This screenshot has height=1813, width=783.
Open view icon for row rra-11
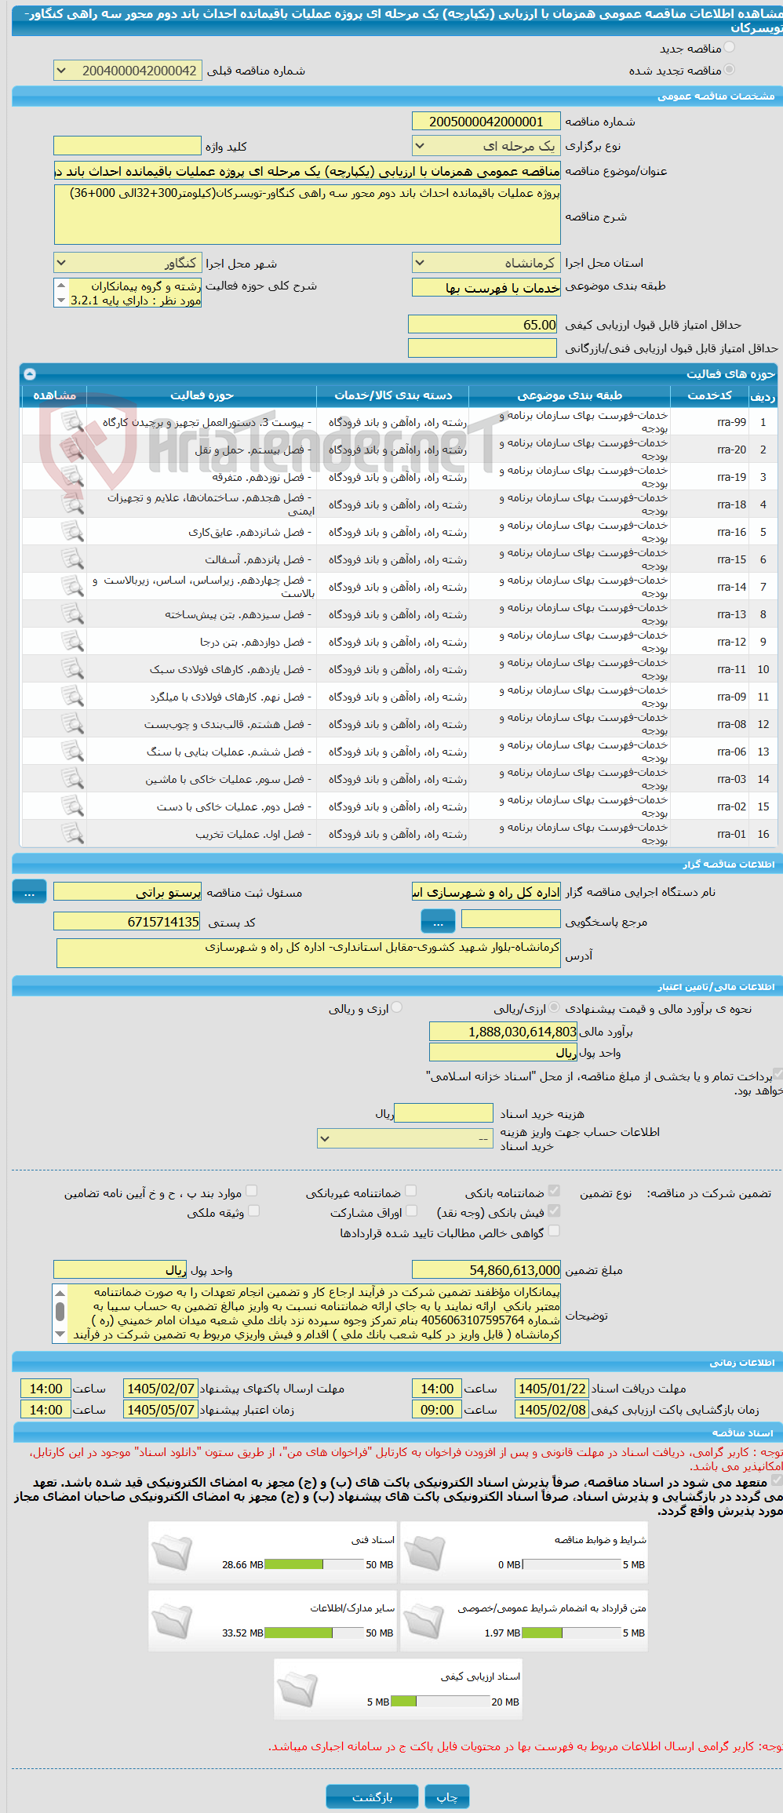[x=72, y=669]
